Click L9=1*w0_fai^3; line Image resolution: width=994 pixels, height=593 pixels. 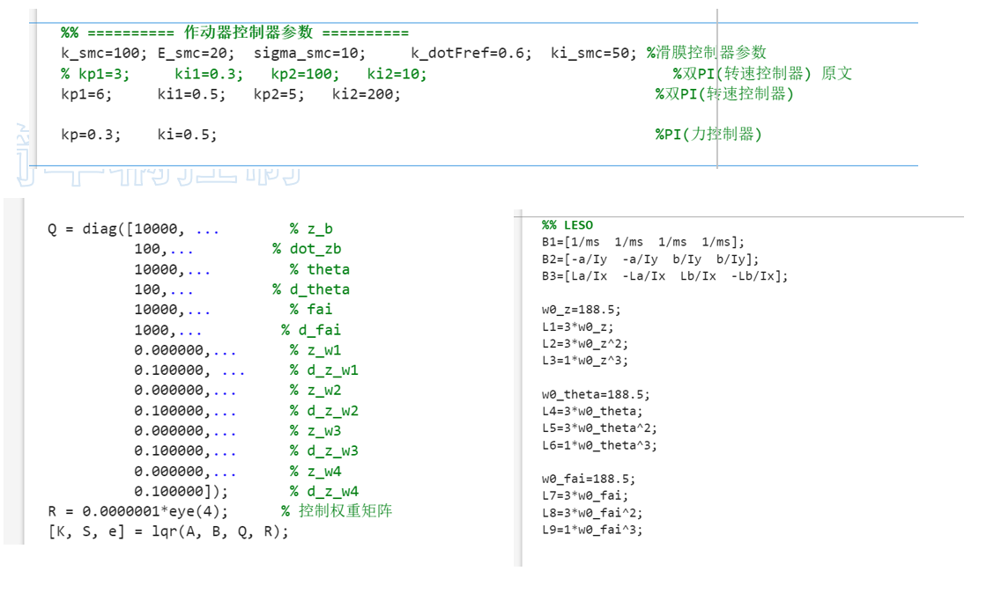click(592, 530)
